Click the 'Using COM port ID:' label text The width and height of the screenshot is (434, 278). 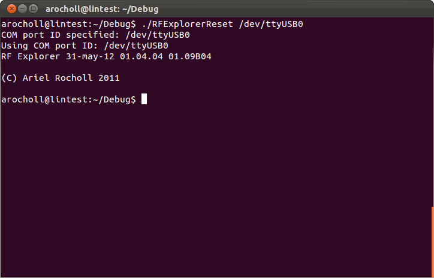50,46
